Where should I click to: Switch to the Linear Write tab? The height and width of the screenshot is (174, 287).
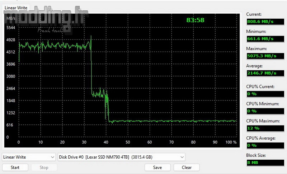click(x=16, y=8)
